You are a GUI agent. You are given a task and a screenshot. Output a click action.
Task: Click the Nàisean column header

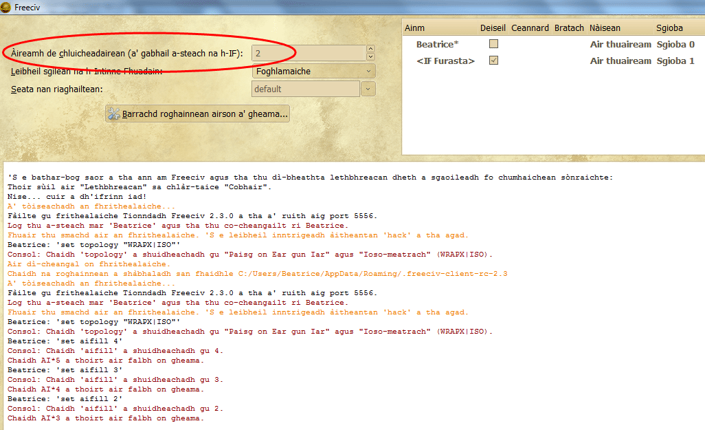coord(605,28)
